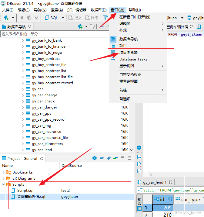Select 项目浏览器 in the Window menu

pyautogui.click(x=138, y=53)
